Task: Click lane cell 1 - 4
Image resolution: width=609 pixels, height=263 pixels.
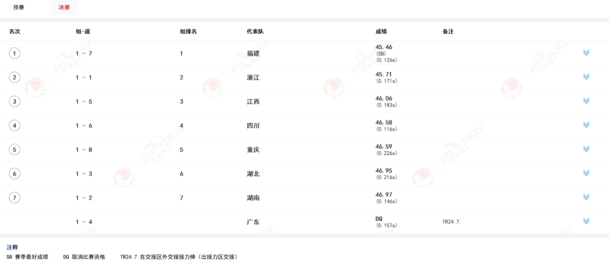Action: (x=84, y=222)
